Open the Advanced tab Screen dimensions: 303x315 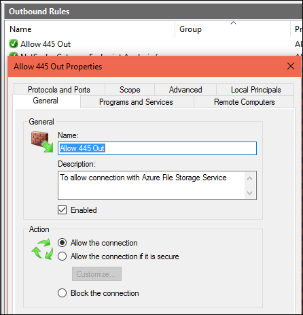tap(185, 90)
